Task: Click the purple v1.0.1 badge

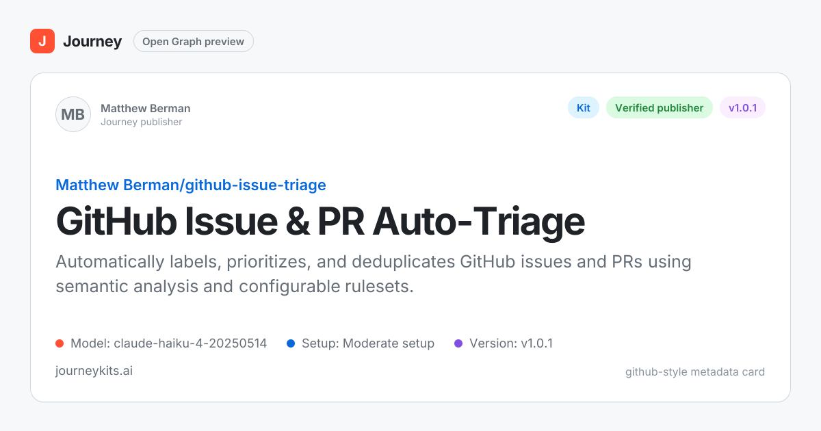Action: click(x=742, y=107)
